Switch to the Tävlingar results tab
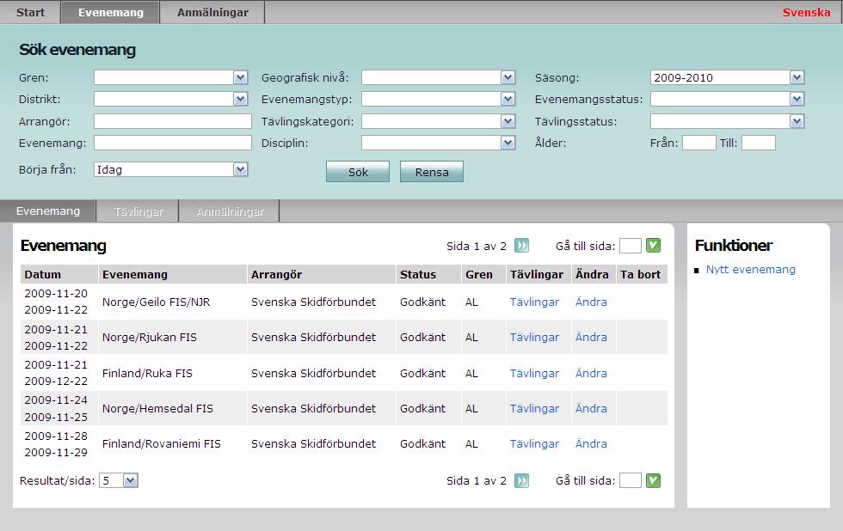 click(x=138, y=211)
